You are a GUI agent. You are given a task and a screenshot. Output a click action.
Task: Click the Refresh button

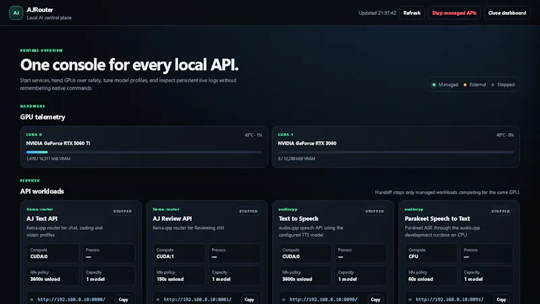point(412,13)
